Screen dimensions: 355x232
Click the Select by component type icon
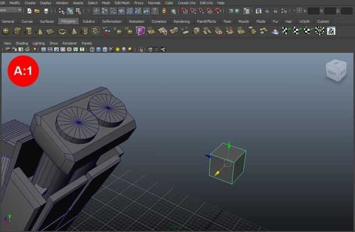pos(78,11)
